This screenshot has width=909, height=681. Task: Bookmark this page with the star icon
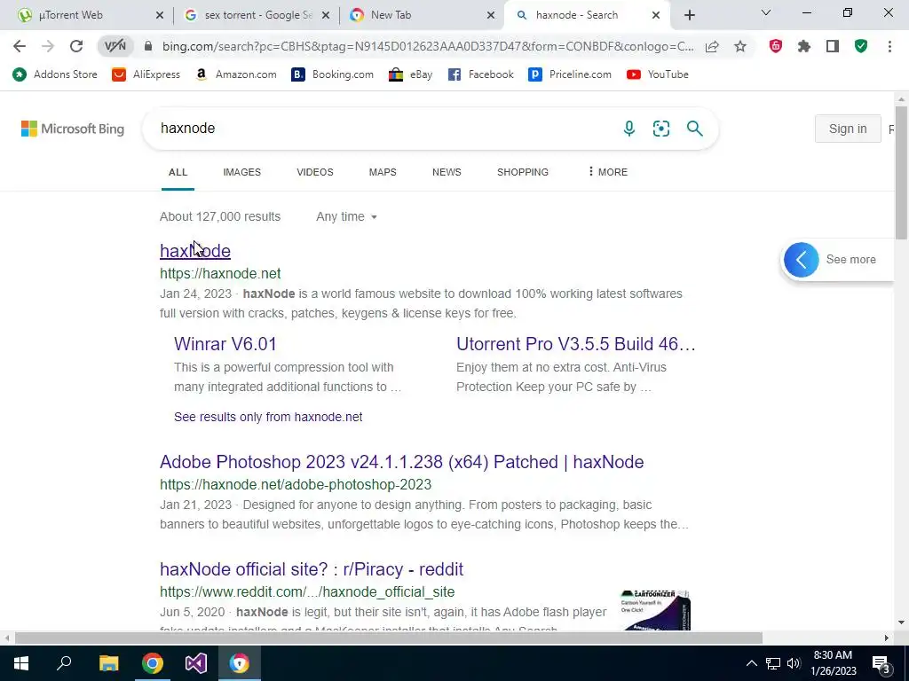pos(740,46)
